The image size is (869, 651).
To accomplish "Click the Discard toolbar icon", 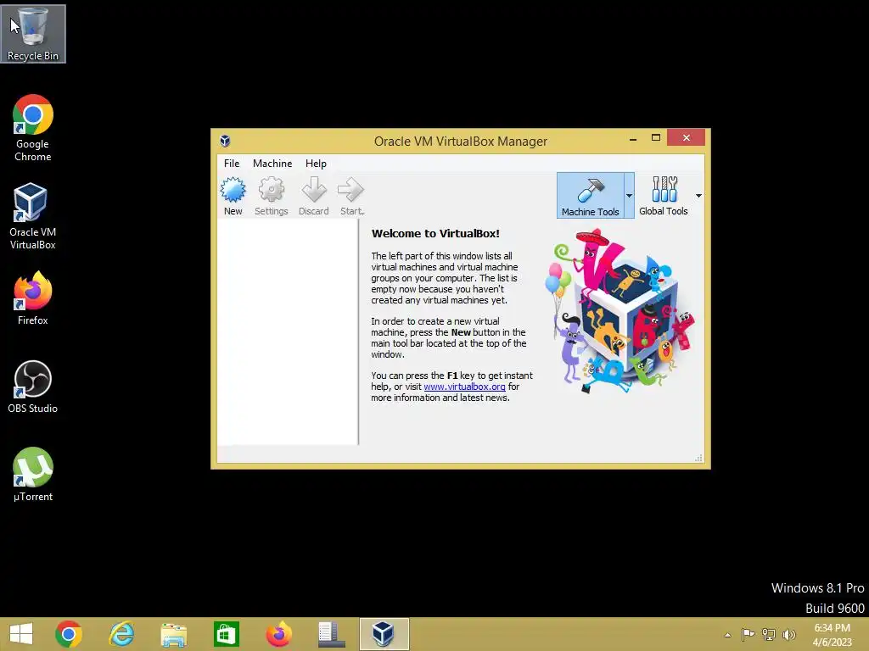I will tap(314, 196).
